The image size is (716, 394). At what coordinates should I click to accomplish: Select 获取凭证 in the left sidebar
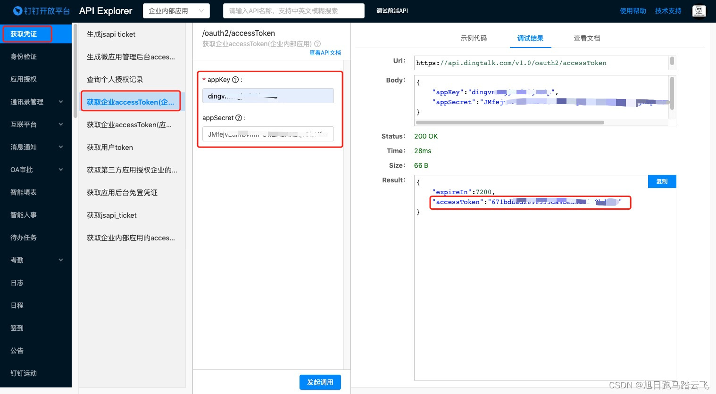click(x=36, y=34)
